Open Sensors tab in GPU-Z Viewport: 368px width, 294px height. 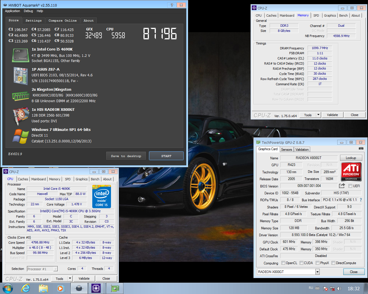coord(286,149)
